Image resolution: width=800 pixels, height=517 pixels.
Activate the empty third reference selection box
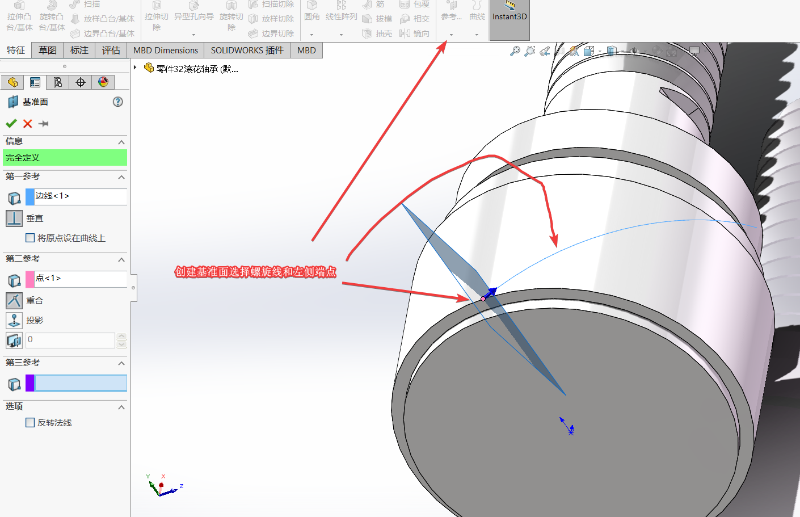[x=81, y=383]
